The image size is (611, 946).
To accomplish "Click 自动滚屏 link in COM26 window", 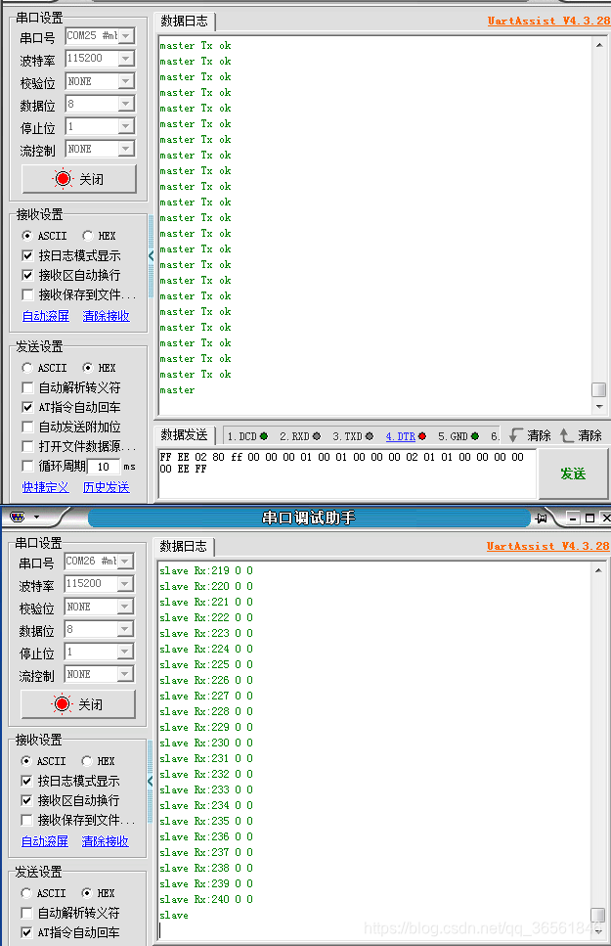I will [x=45, y=841].
